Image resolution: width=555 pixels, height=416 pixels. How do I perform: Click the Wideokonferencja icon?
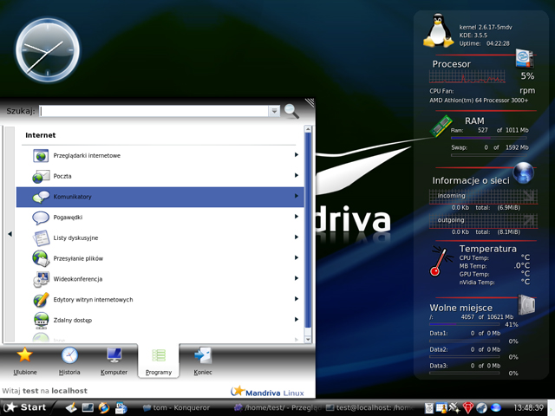tap(42, 279)
